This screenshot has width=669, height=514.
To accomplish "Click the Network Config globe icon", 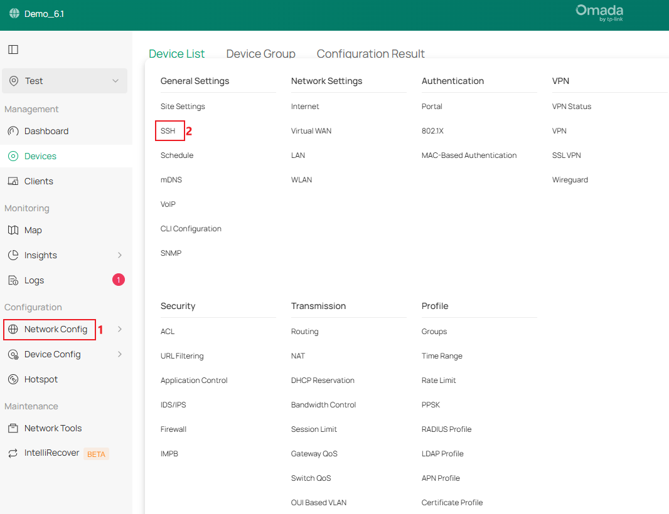I will [13, 329].
